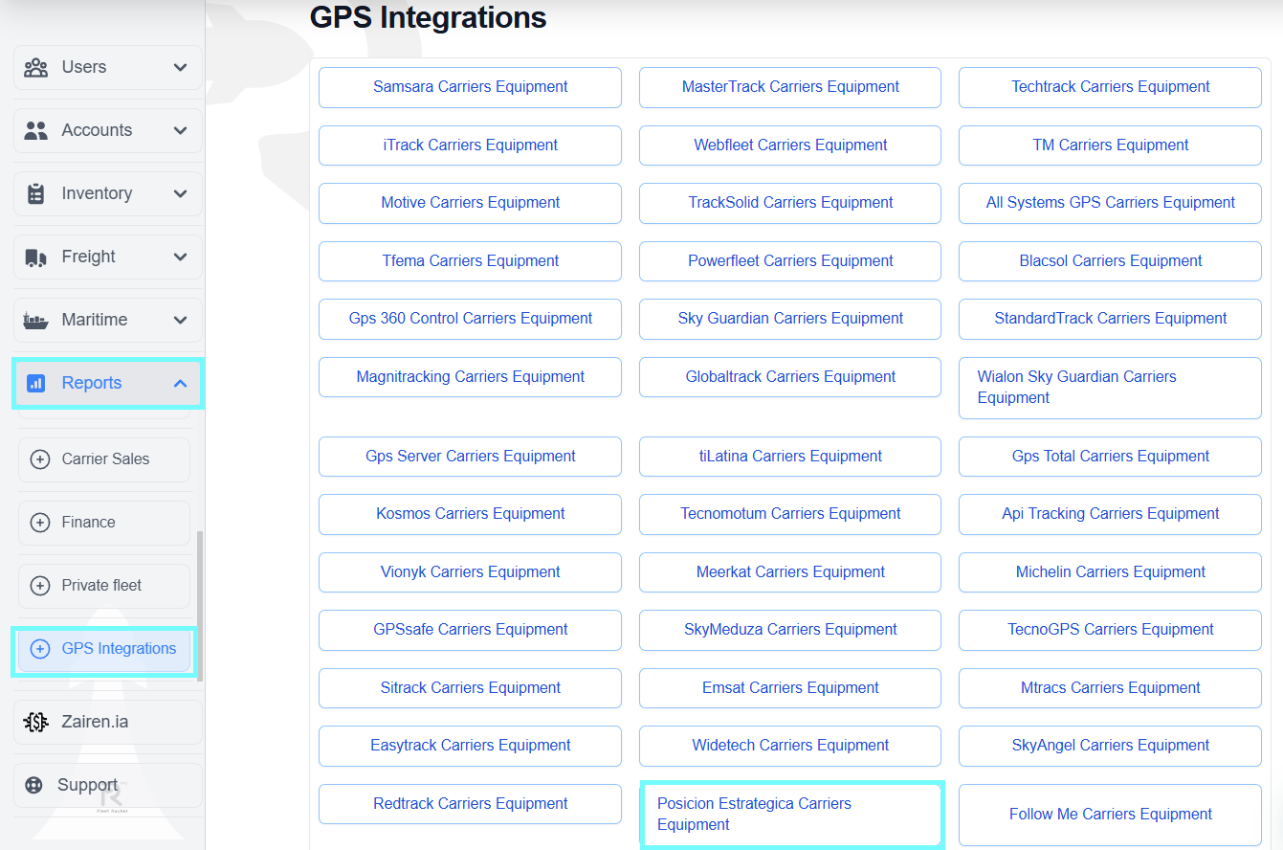Expand the Maritime menu chevron

180,320
